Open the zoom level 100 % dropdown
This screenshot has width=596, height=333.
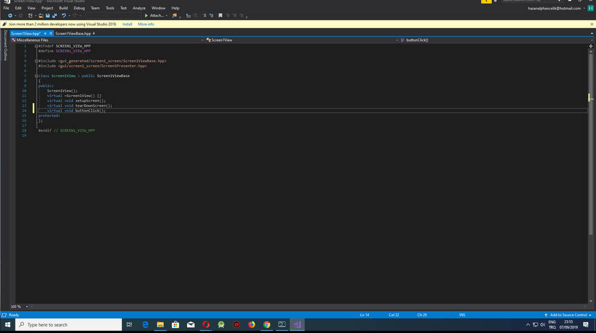coord(27,306)
